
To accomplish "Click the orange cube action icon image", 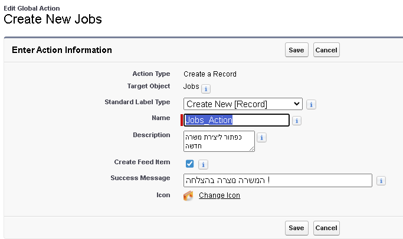I will 188,195.
